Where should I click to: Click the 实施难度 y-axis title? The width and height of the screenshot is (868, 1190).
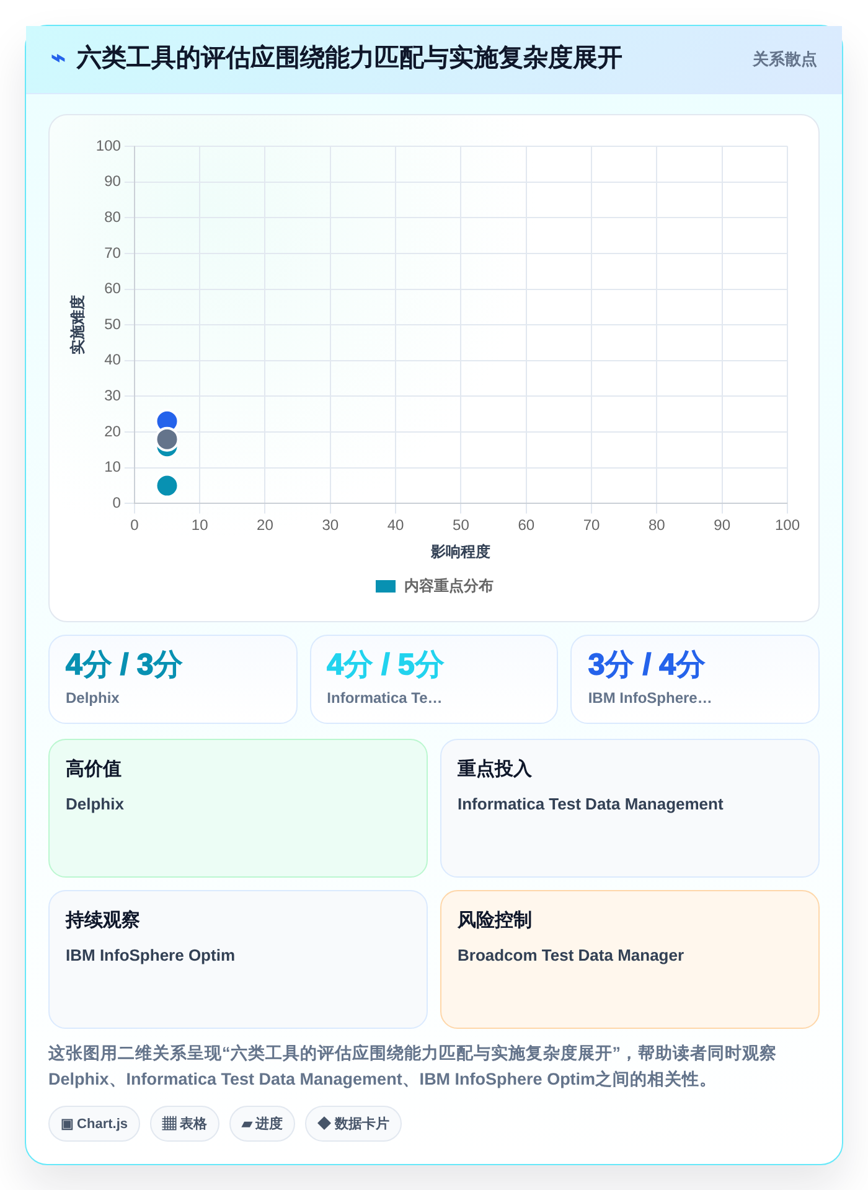point(77,325)
